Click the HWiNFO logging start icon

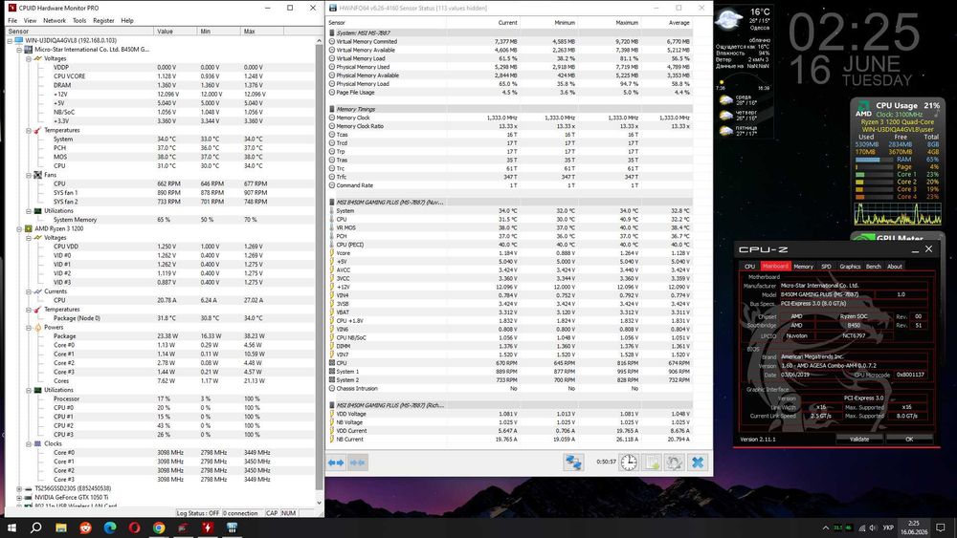pos(652,463)
